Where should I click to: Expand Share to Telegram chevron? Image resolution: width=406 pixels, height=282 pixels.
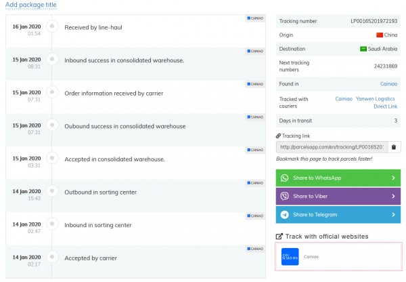coord(393,214)
